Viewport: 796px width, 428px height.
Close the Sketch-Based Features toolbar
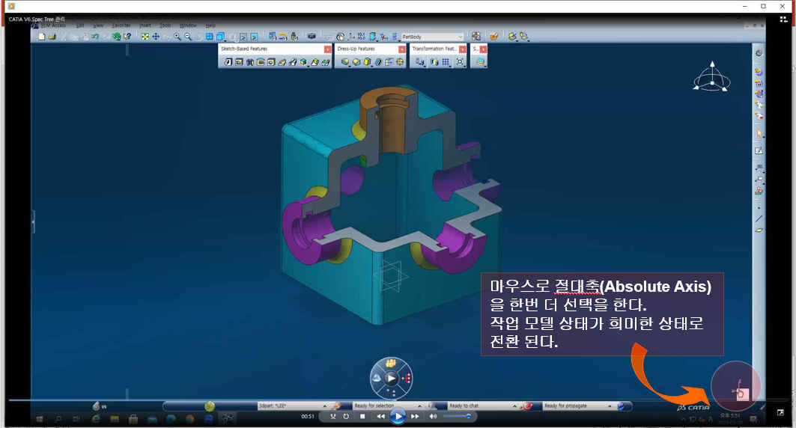(327, 49)
